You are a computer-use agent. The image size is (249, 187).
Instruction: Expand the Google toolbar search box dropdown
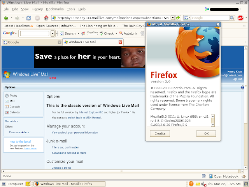(x=53, y=34)
